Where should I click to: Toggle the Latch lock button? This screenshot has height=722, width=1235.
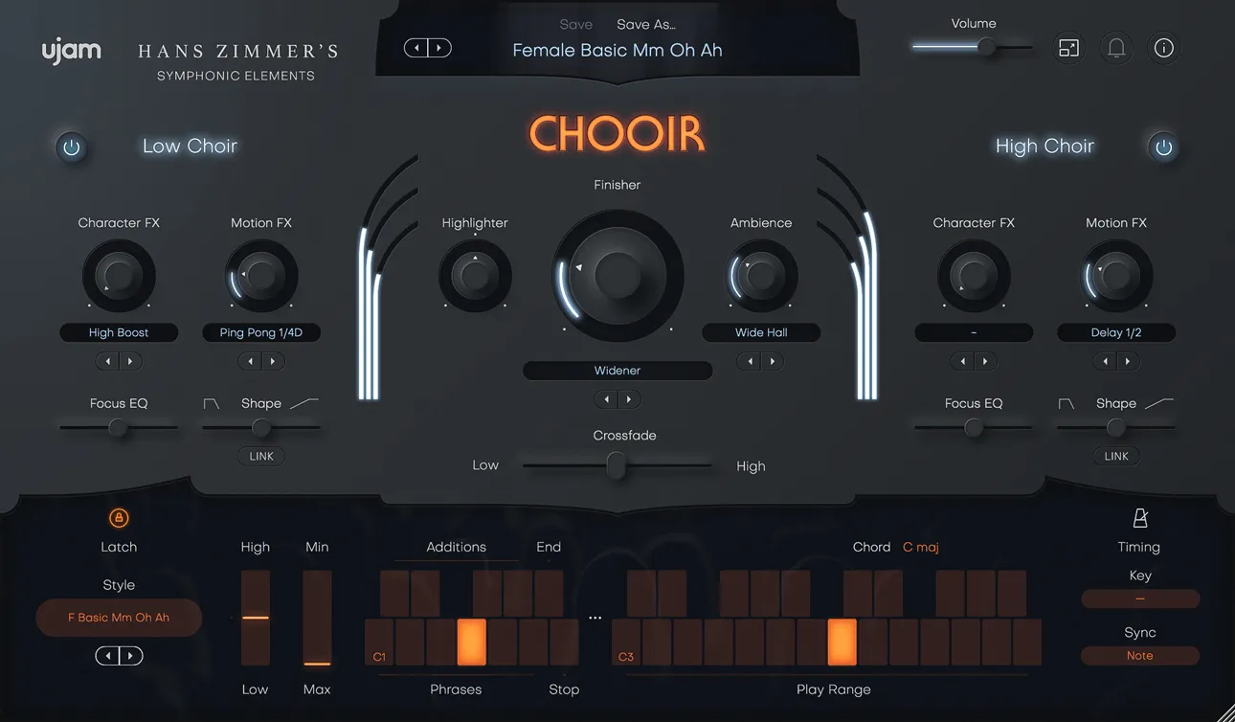click(119, 518)
